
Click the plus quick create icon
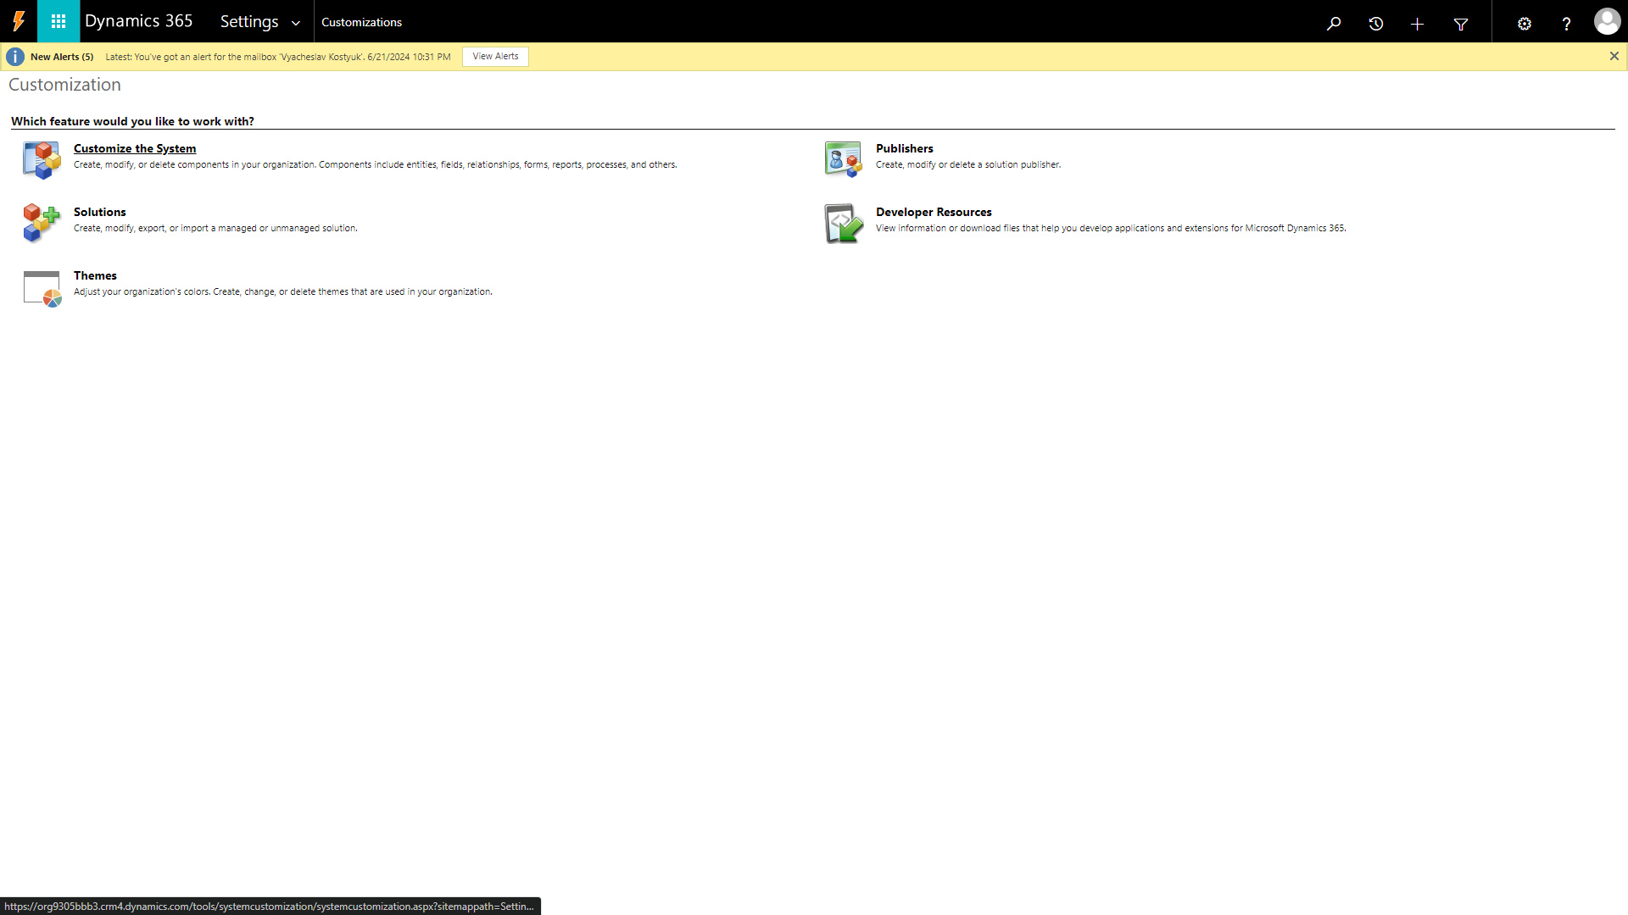pos(1417,24)
